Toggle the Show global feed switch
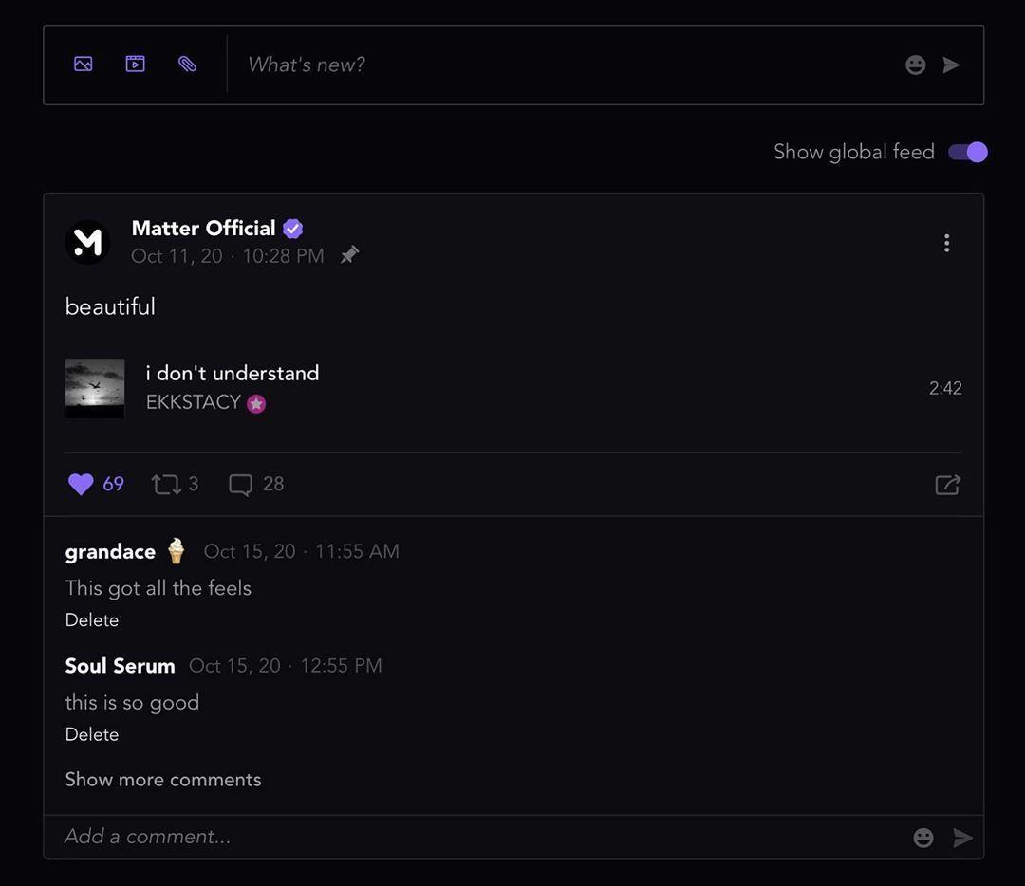Viewport: 1025px width, 886px height. (968, 152)
